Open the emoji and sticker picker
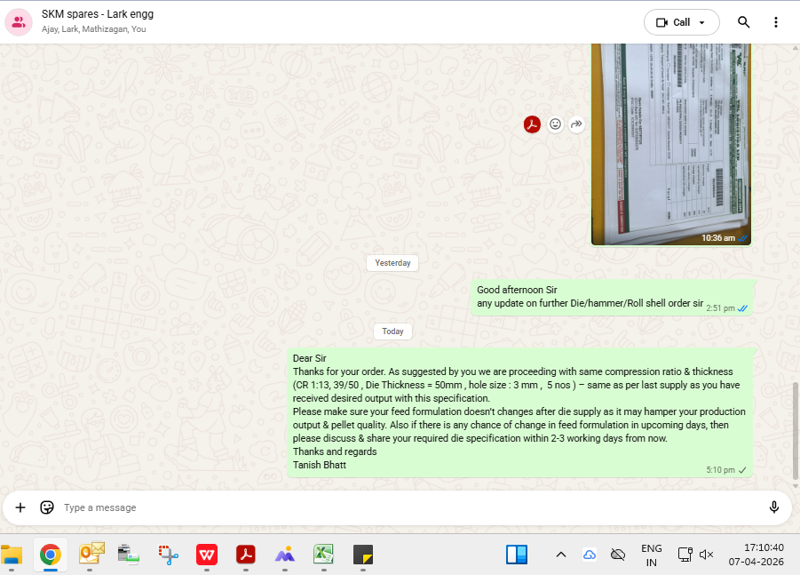 [47, 507]
